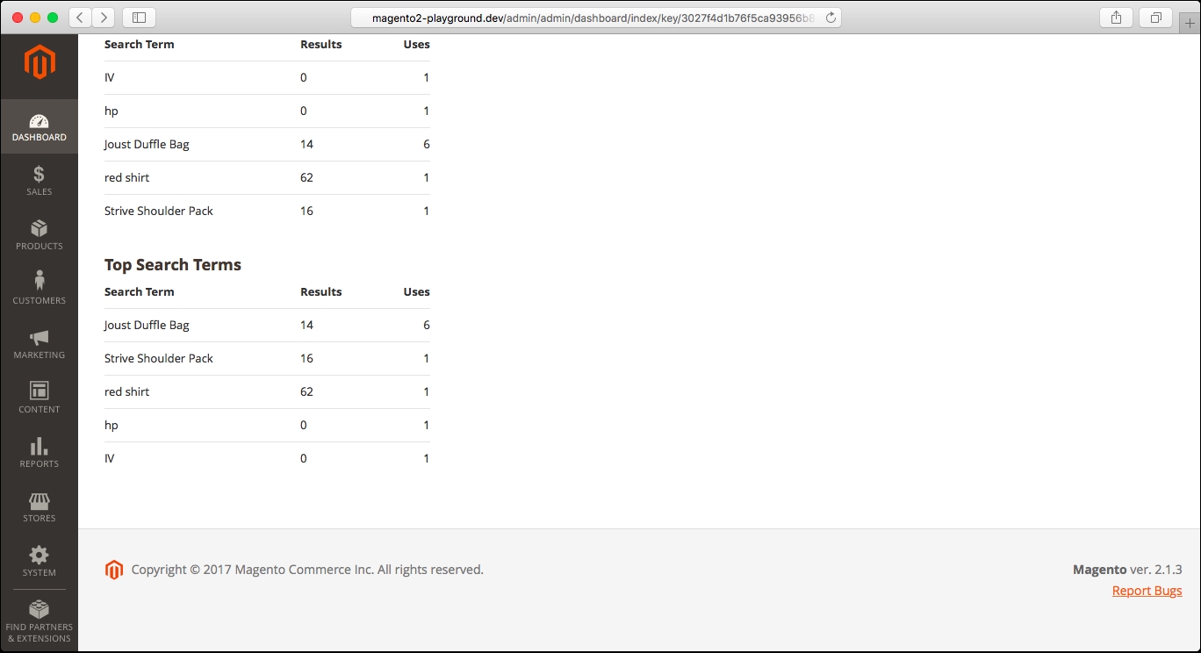Click the upper table 'Uses' column header
The width and height of the screenshot is (1201, 653).
(x=416, y=44)
